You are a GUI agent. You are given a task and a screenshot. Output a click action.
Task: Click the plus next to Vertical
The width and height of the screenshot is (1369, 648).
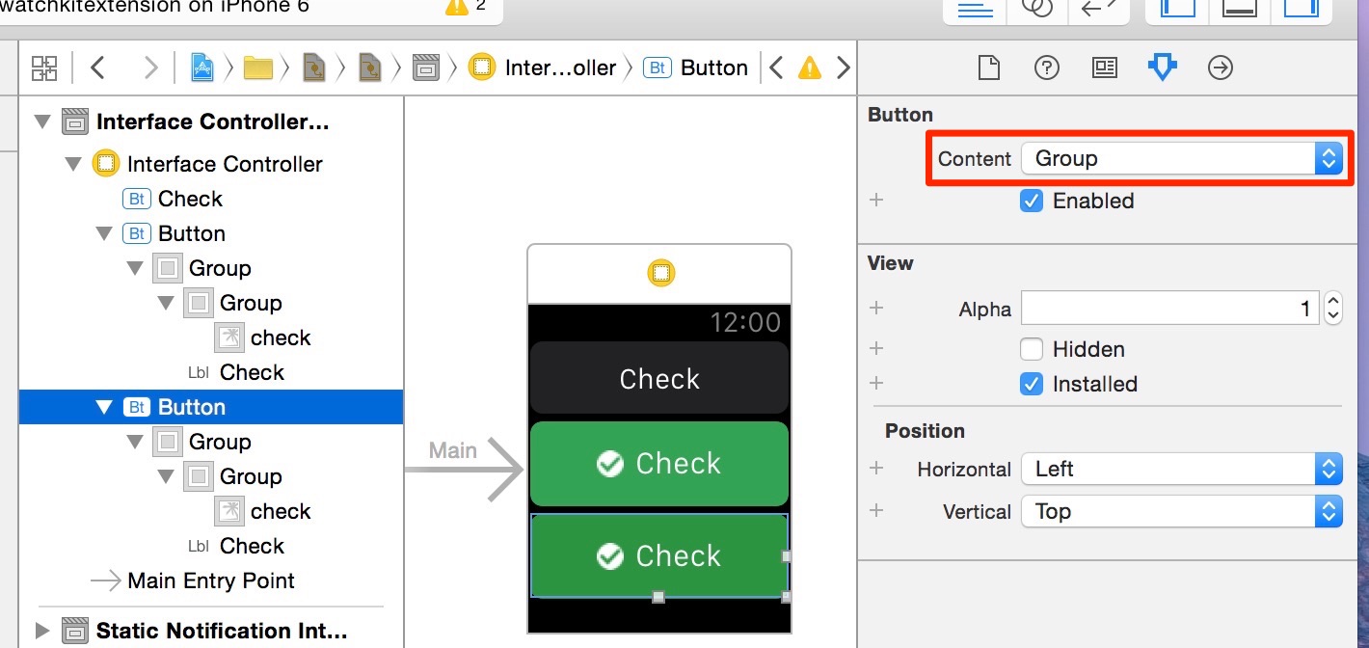(x=876, y=510)
